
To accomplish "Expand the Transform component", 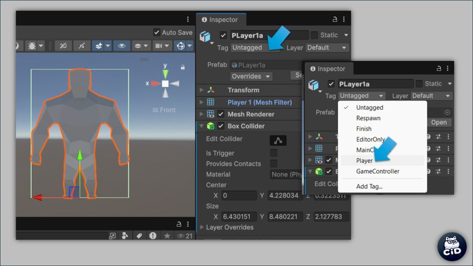I will [x=202, y=90].
